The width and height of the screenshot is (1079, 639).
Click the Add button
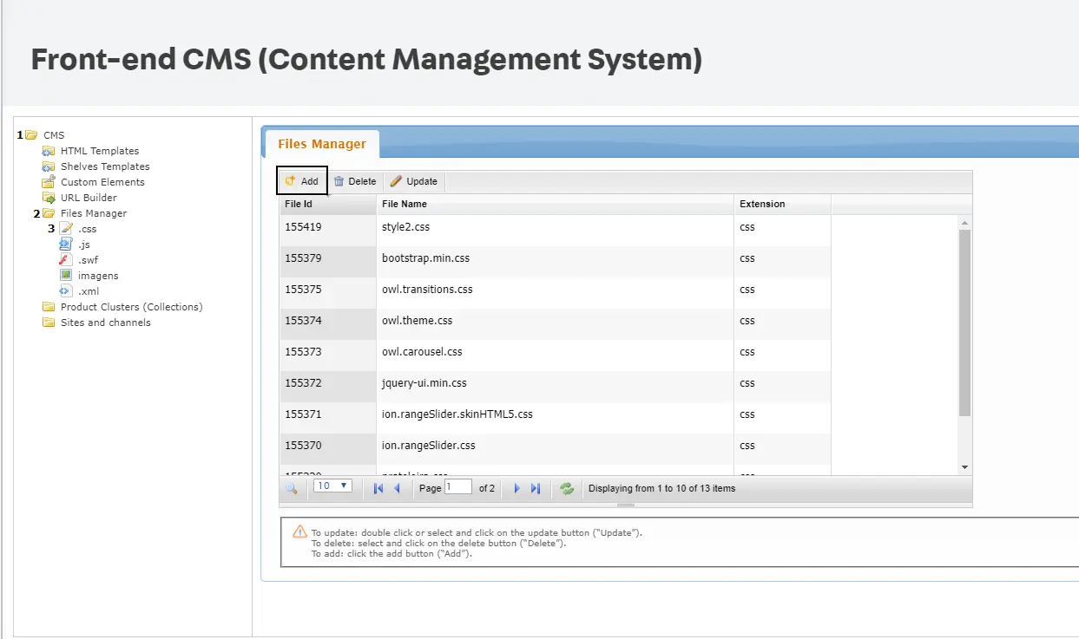click(302, 181)
